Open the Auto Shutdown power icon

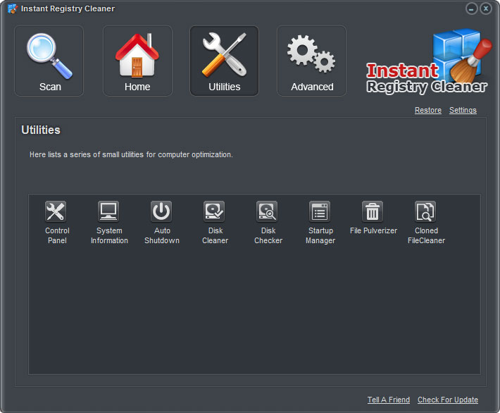pyautogui.click(x=161, y=211)
